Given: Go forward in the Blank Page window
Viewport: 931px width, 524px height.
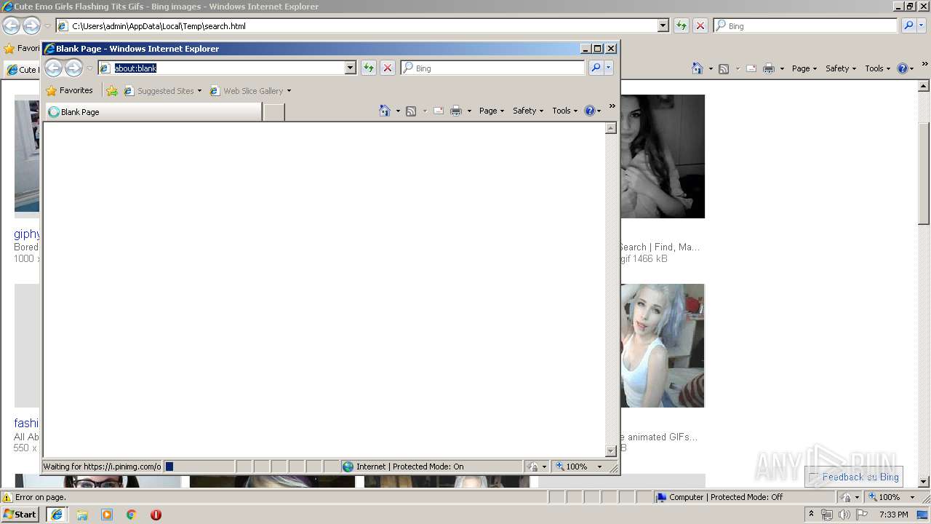Looking at the screenshot, I should tap(73, 68).
